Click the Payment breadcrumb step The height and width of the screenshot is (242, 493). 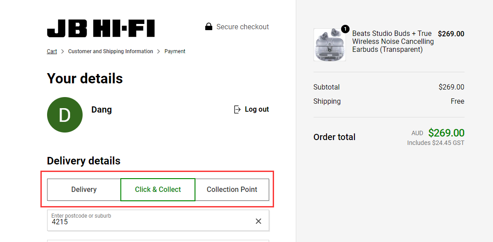[x=175, y=51]
